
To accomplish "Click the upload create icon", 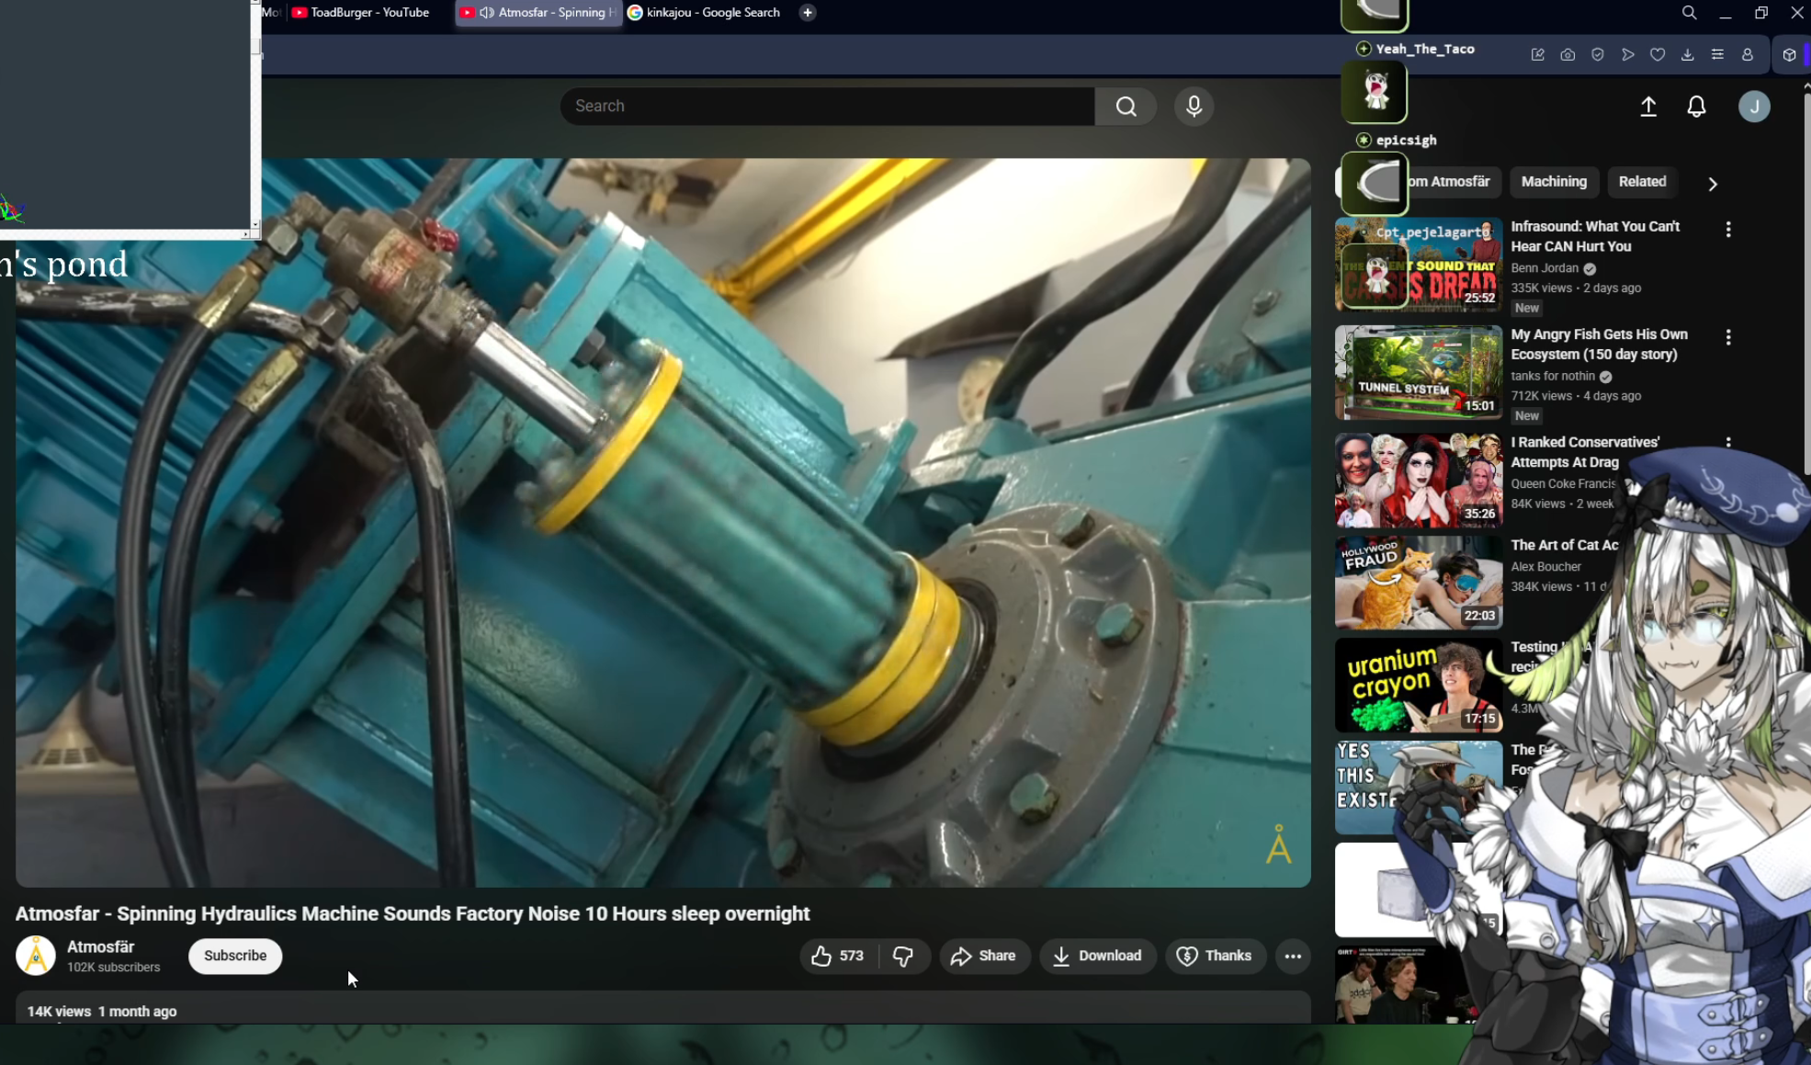I will [x=1648, y=107].
